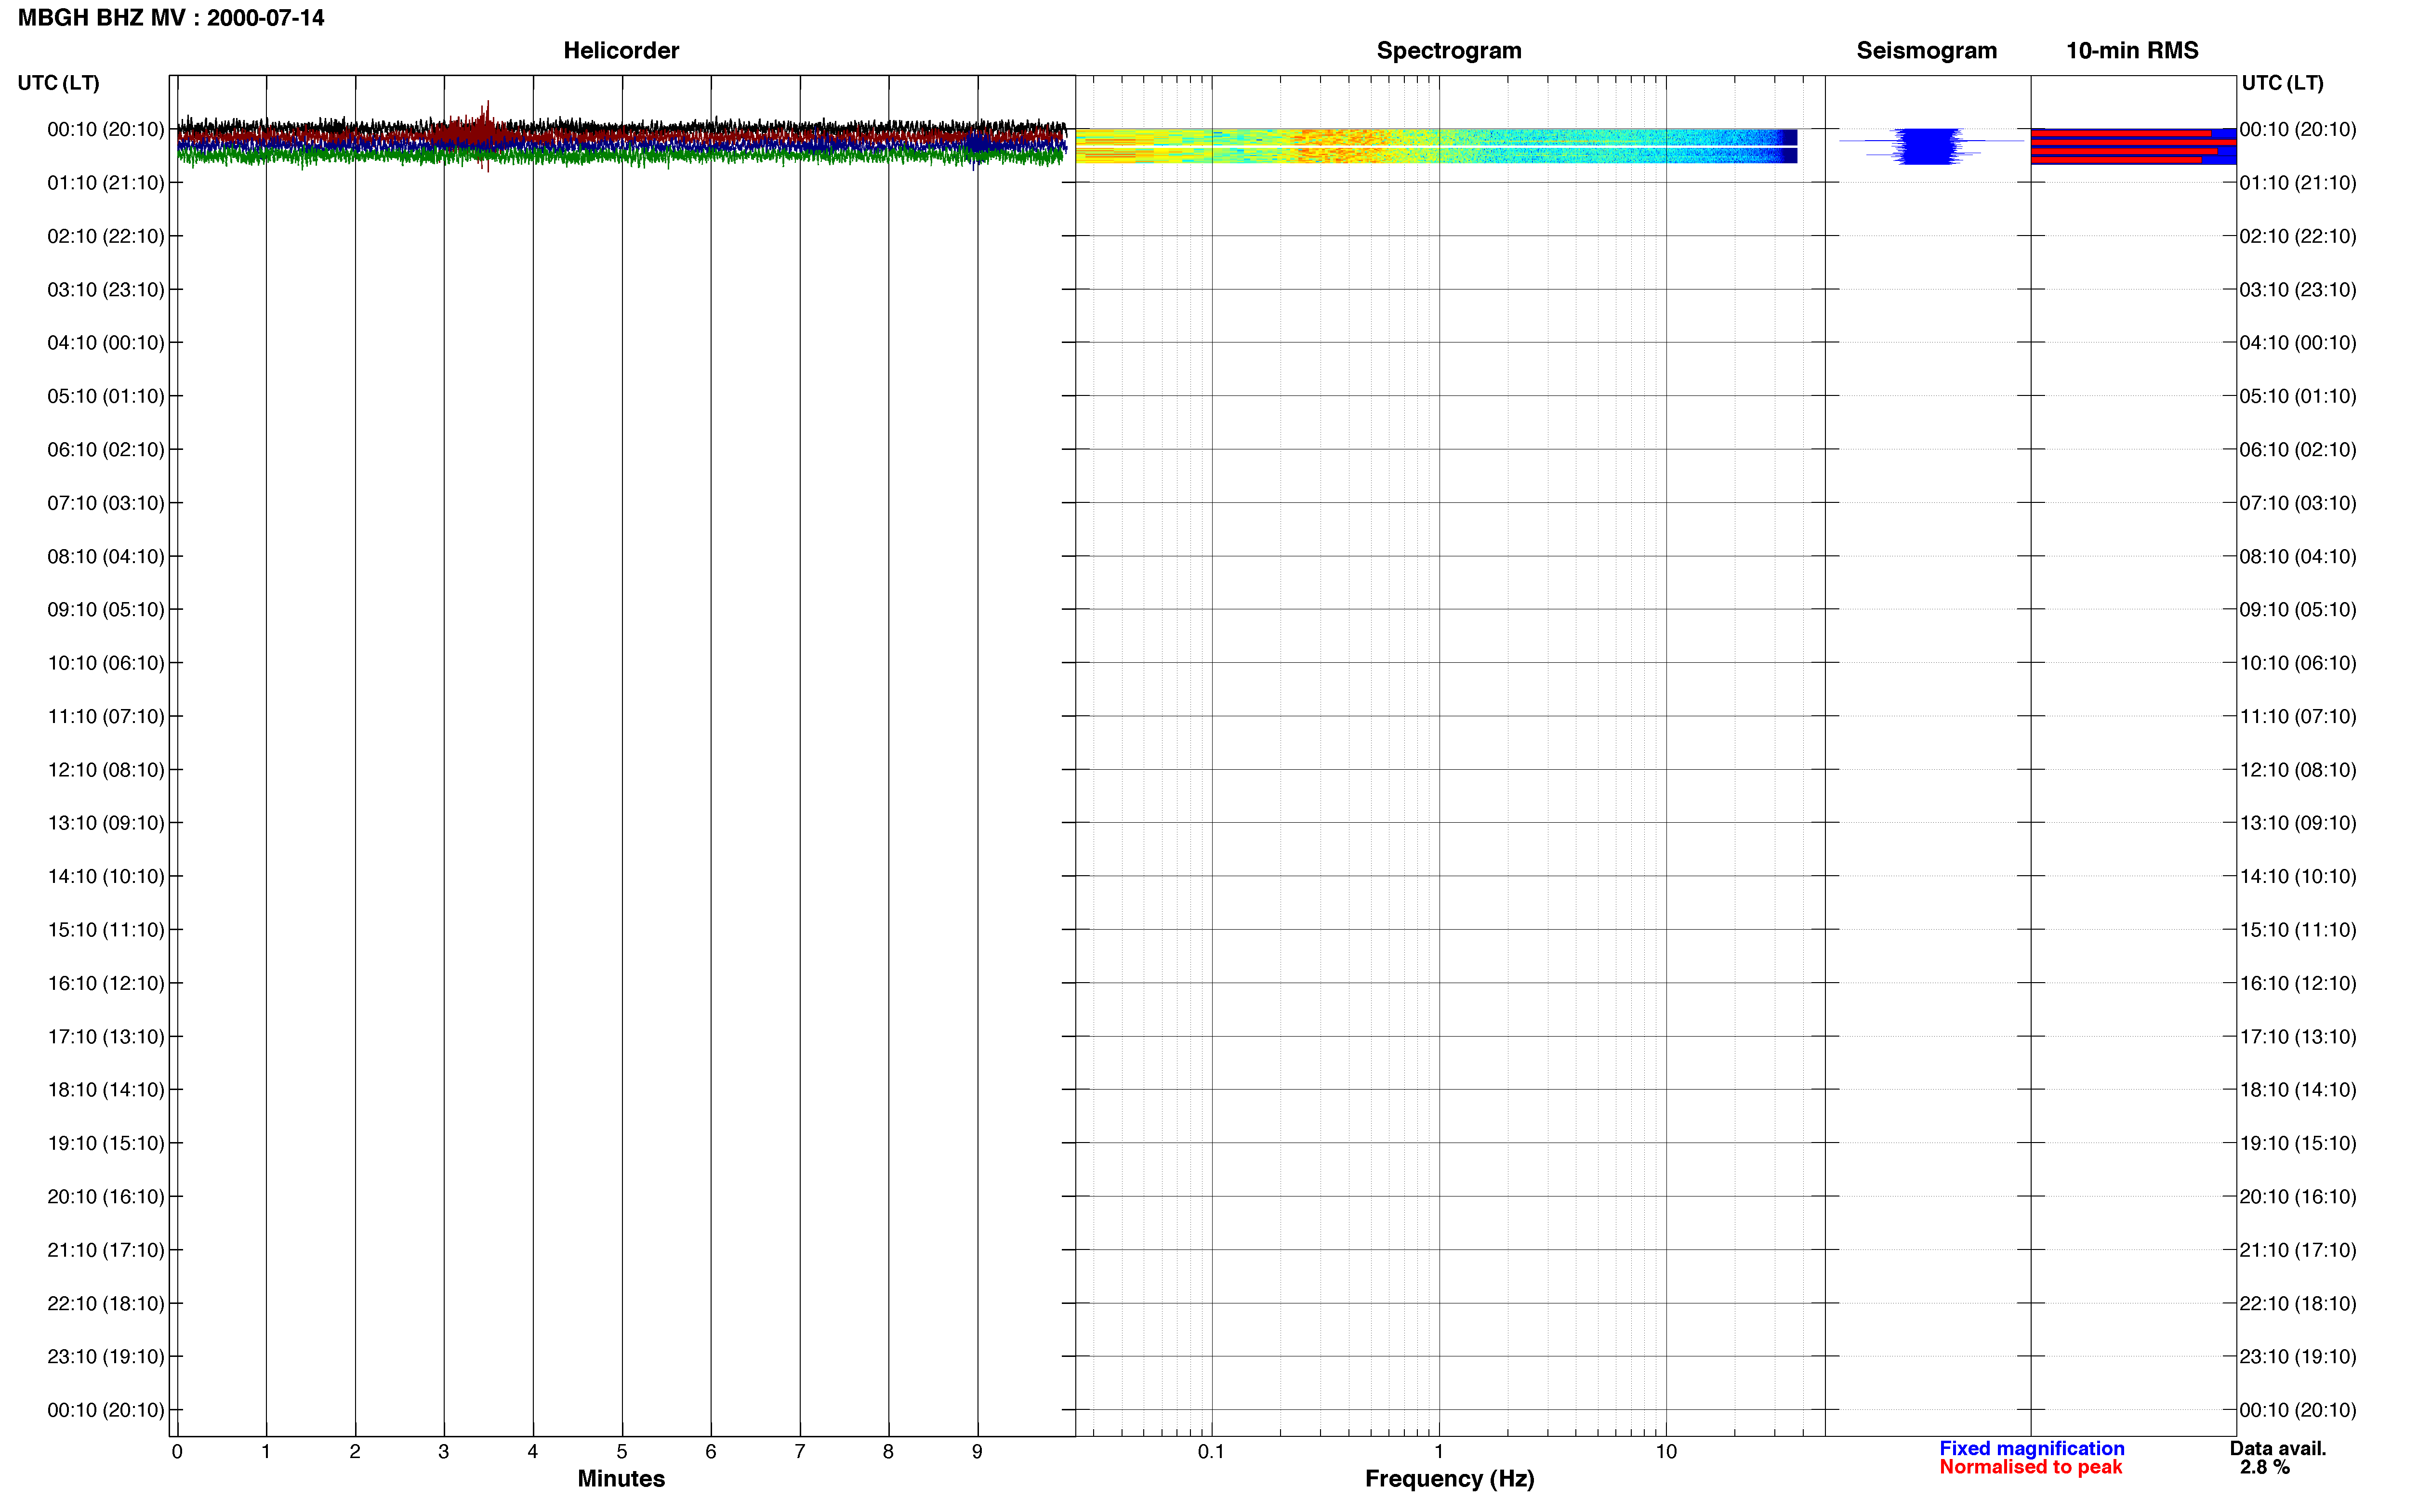Click the left 08:10 (04:10) time label
The width and height of the screenshot is (2418, 1512).
[105, 557]
